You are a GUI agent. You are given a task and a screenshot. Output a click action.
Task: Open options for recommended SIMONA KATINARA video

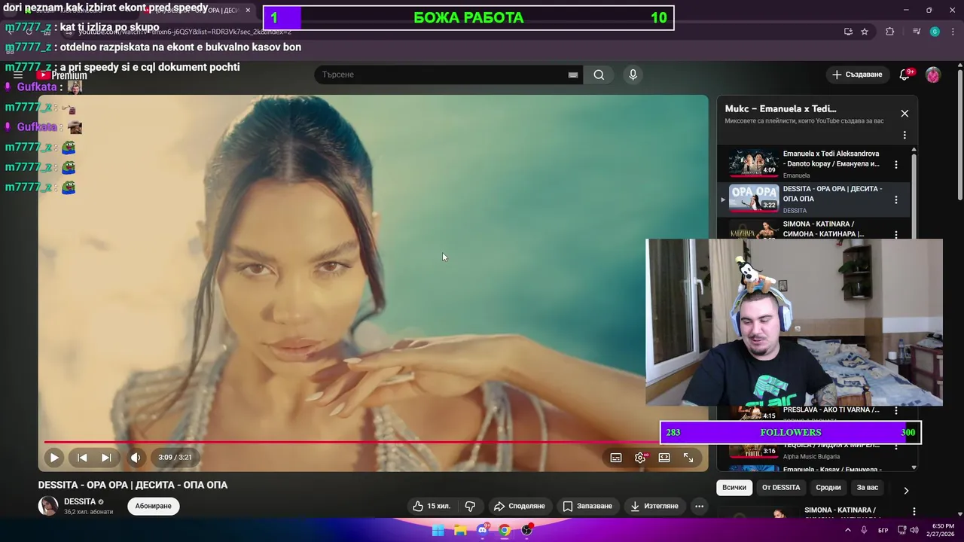coord(914,511)
